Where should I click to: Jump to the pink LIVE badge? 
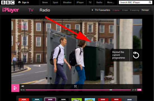coord(139,90)
